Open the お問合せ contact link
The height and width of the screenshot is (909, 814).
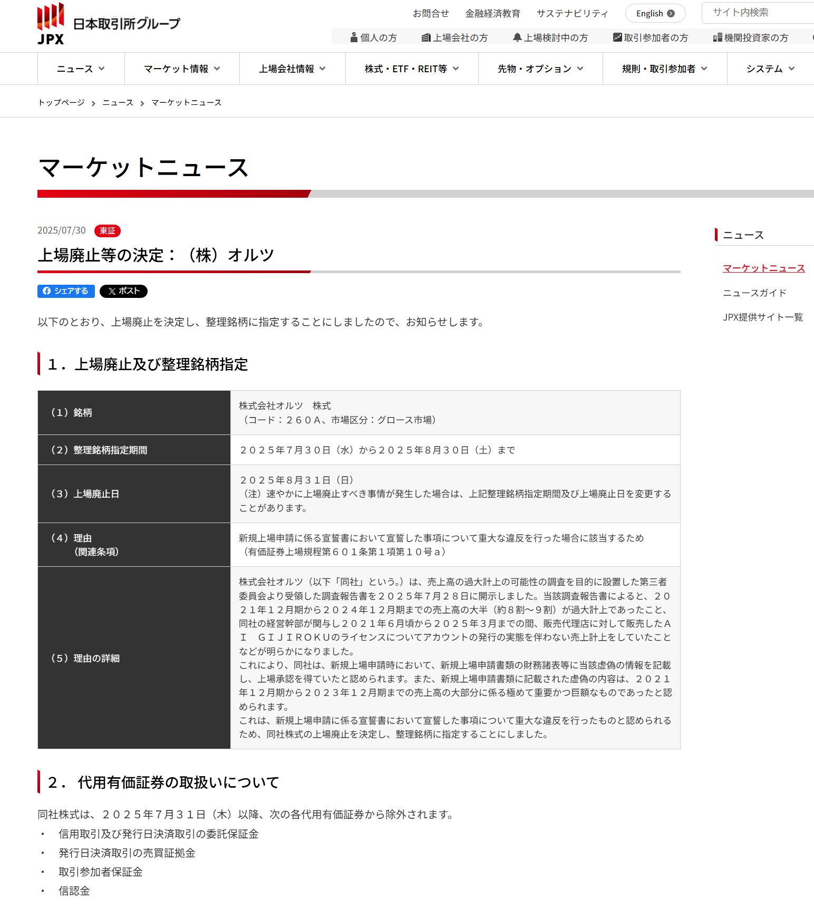(x=431, y=14)
